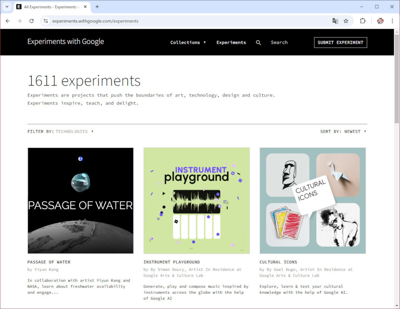400x309 pixels.
Task: Click the "By Gael Hugo" author line
Action: coord(306,272)
